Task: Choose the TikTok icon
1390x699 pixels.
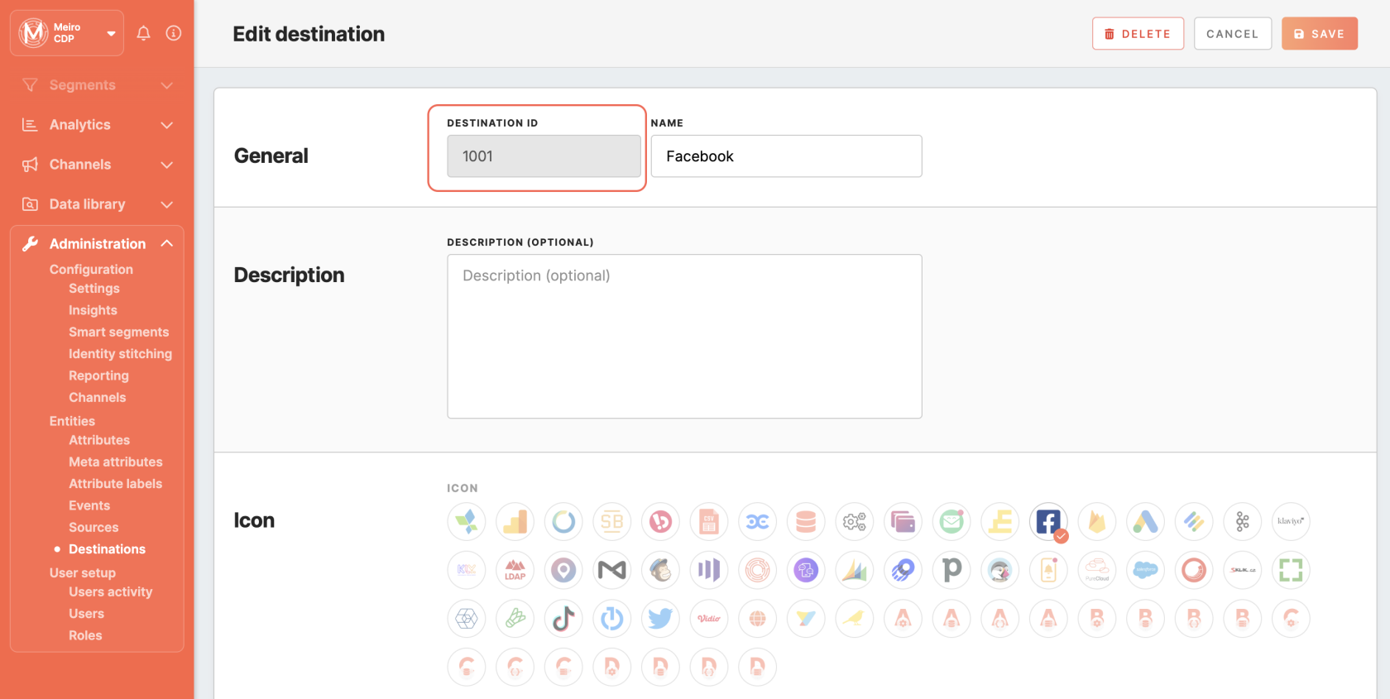Action: tap(563, 619)
